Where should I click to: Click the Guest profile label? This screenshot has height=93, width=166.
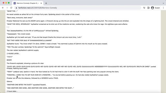point(157,8)
